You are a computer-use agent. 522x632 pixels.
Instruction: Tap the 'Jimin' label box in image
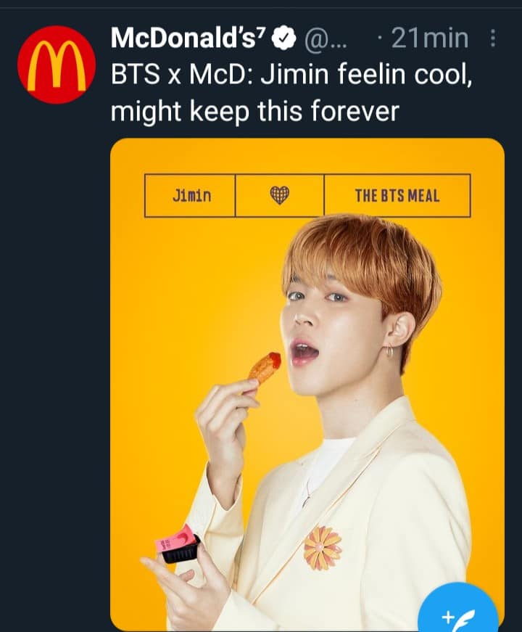[190, 195]
